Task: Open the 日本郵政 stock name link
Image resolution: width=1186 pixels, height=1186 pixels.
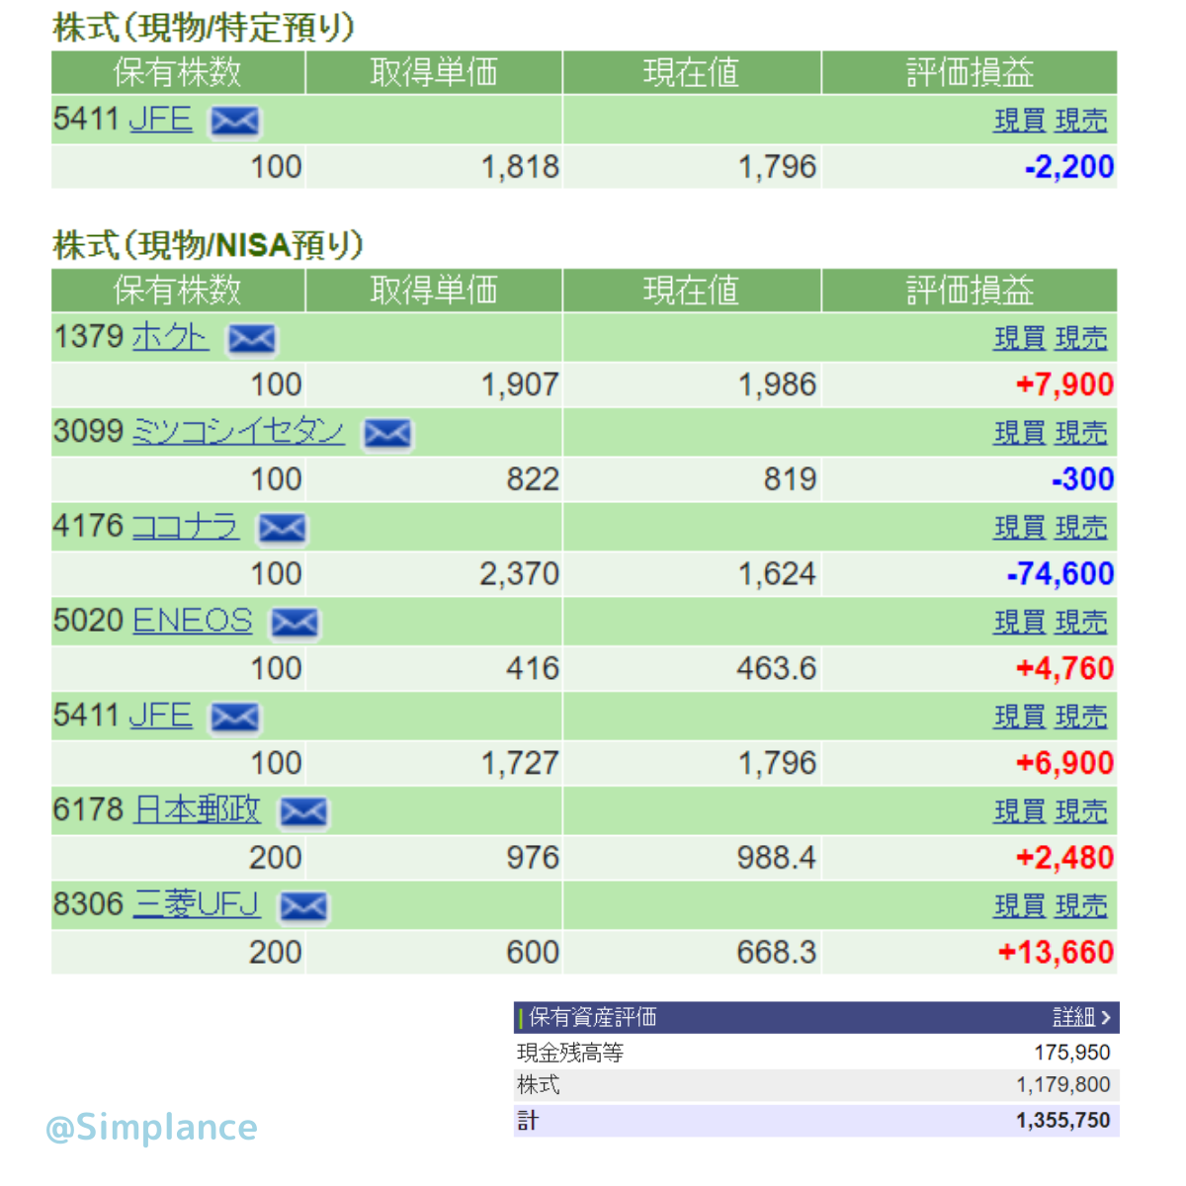Action: (197, 810)
